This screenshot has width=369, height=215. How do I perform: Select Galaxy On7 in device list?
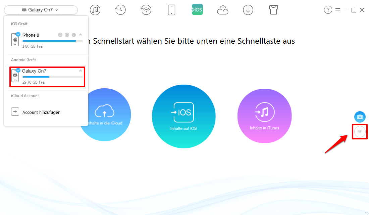pyautogui.click(x=47, y=77)
